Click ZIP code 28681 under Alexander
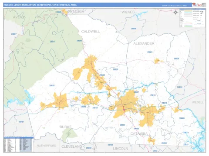This screenshot has width=209, height=156. [150, 52]
